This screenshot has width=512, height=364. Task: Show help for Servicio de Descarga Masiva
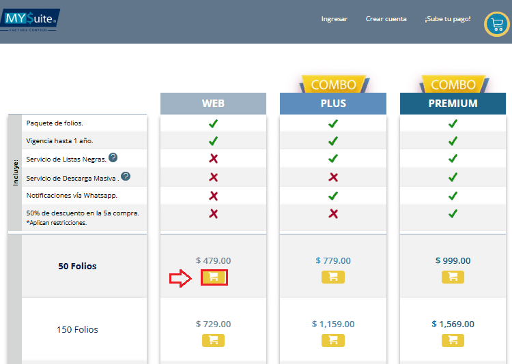126,177
